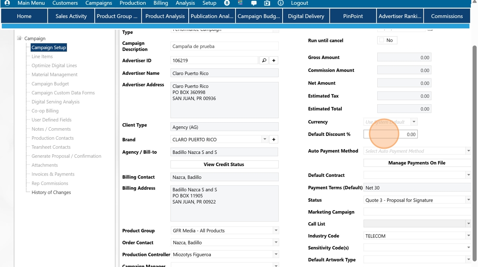The image size is (478, 267).
Task: Open the Order Contact dropdown
Action: tap(276, 242)
